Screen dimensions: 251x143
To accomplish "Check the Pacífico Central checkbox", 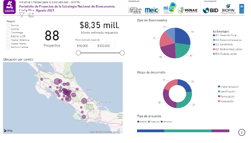I will pos(8,47).
